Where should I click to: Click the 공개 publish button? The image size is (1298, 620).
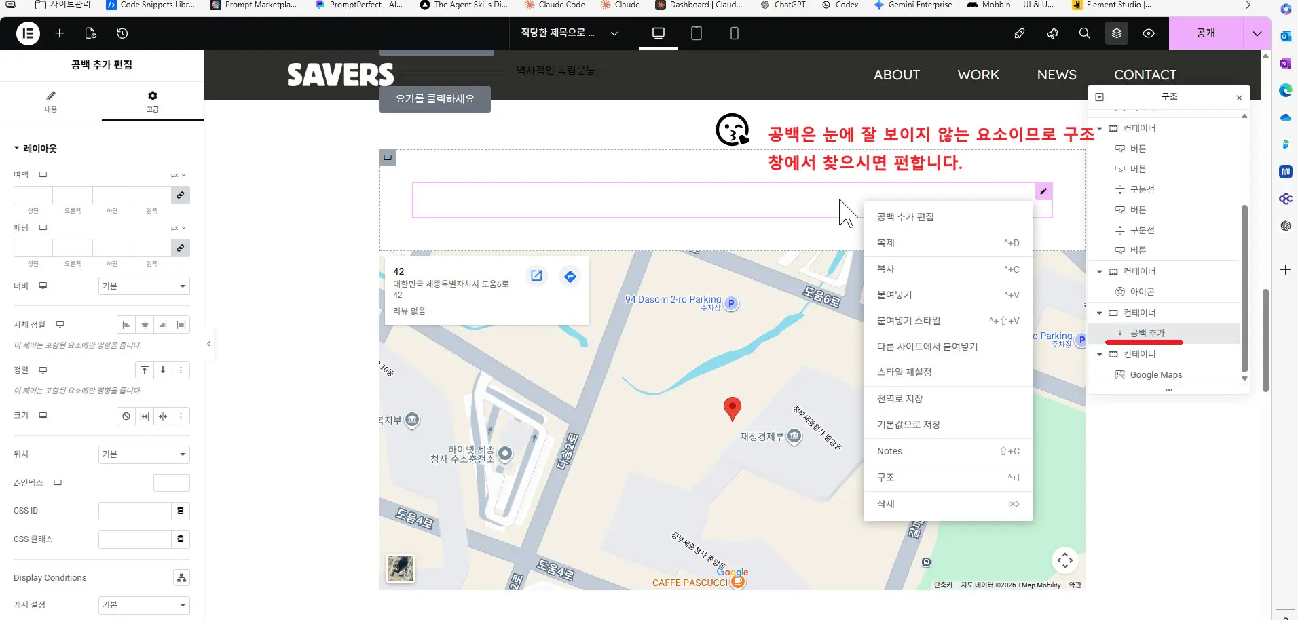pyautogui.click(x=1206, y=33)
